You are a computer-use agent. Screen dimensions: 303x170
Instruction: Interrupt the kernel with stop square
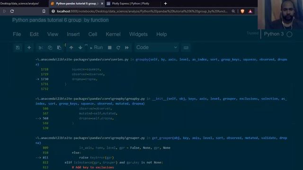(109, 48)
